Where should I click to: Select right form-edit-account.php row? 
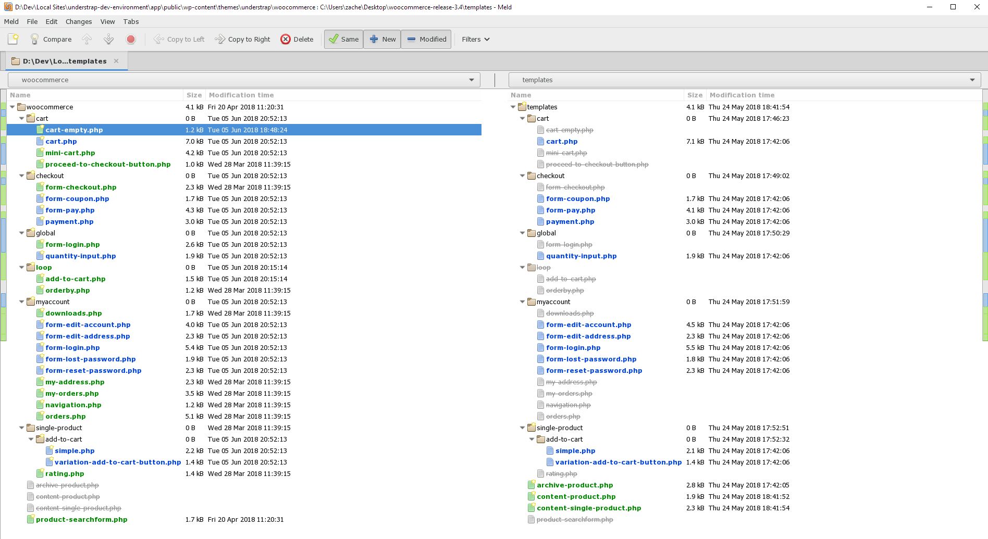pos(745,324)
